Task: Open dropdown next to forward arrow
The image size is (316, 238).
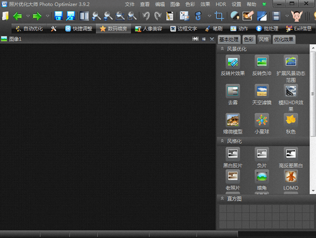Action: (x=47, y=16)
